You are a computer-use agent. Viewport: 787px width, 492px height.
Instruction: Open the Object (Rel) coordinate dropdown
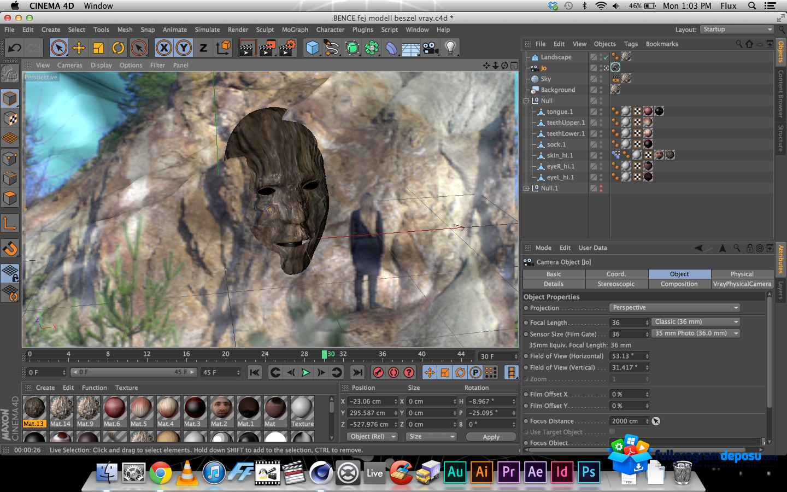[x=372, y=437]
